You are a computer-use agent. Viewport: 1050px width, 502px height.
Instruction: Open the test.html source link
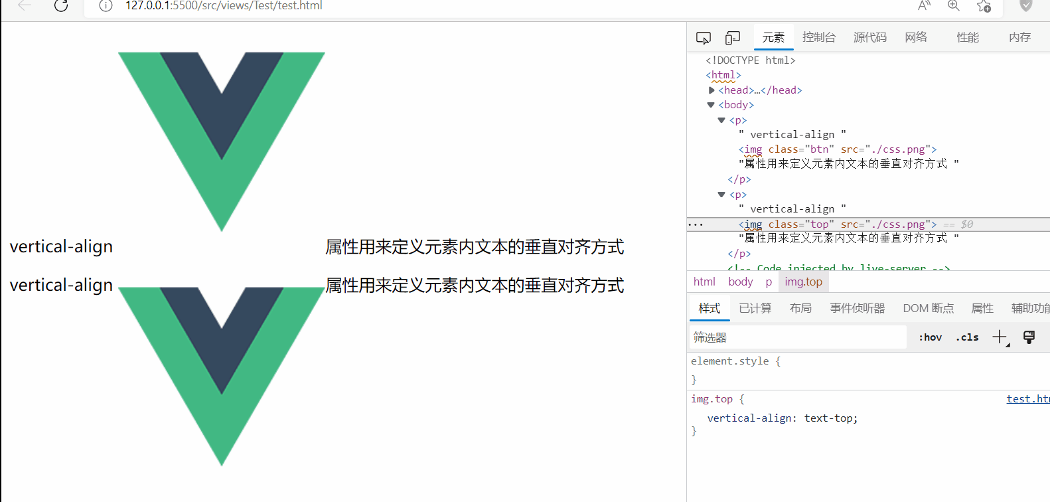coord(1028,399)
